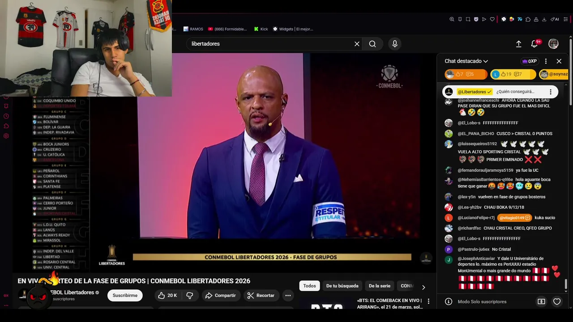The image size is (573, 322).
Task: Select the Todos filter chip
Action: point(309,286)
